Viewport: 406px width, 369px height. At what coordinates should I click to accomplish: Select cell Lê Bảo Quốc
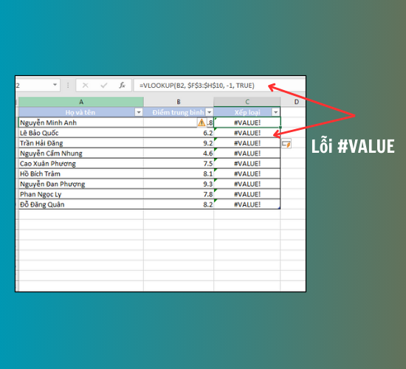[81, 133]
